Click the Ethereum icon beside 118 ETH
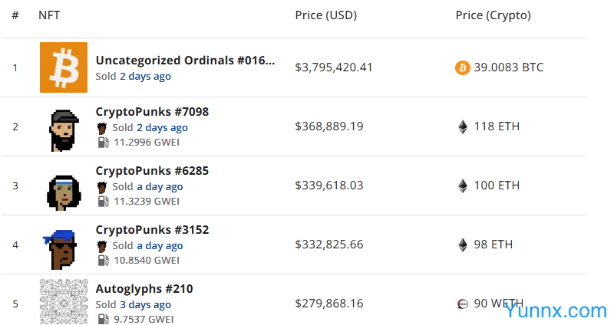Image resolution: width=614 pixels, height=325 pixels. (462, 126)
